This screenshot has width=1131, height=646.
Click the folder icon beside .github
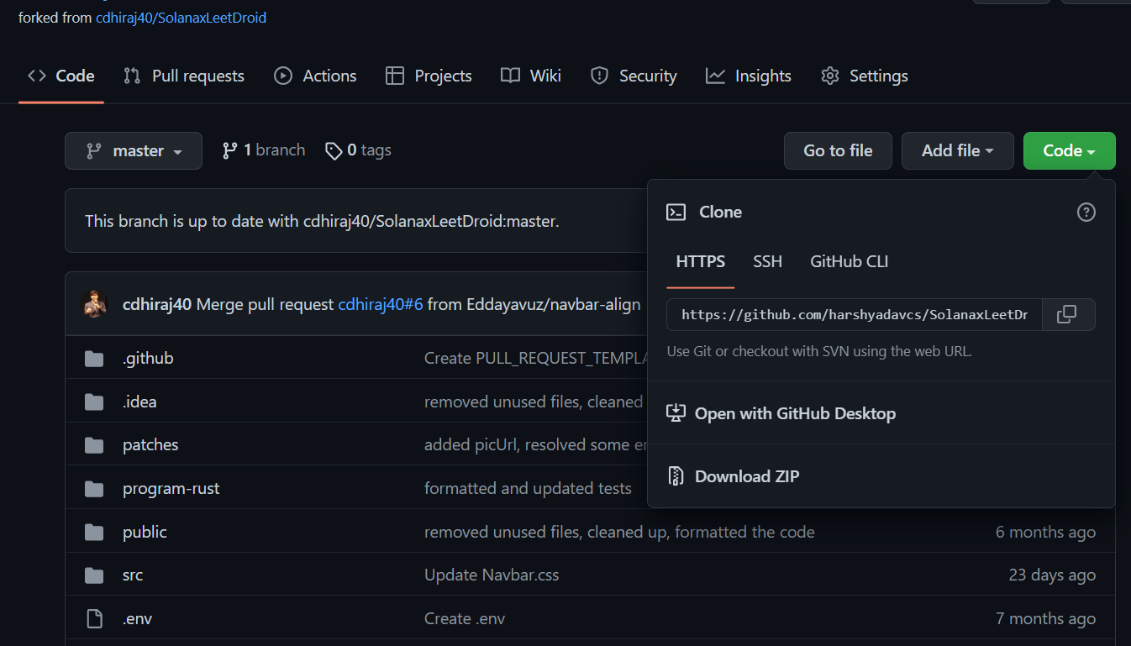94,359
